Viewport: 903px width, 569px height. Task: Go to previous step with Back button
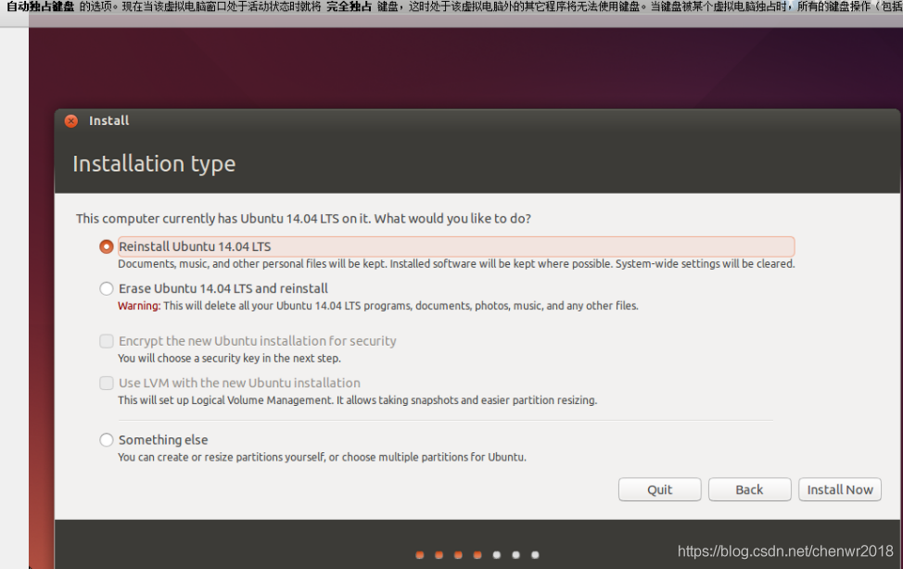click(x=749, y=489)
